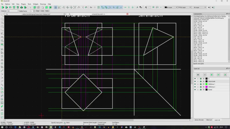Click Hilfslinie 1 green color swatch
This screenshot has height=129, width=230.
pos(206,84)
